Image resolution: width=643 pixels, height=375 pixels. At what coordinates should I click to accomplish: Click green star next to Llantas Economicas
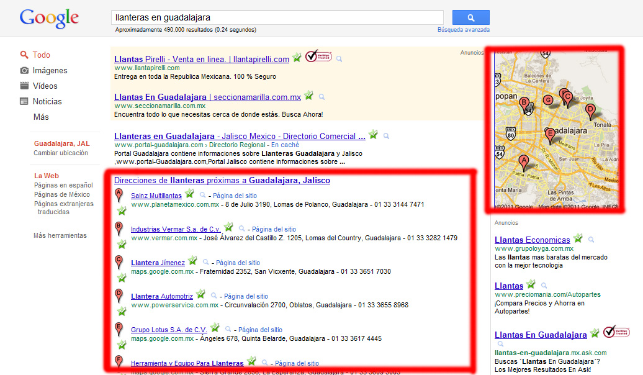578,238
